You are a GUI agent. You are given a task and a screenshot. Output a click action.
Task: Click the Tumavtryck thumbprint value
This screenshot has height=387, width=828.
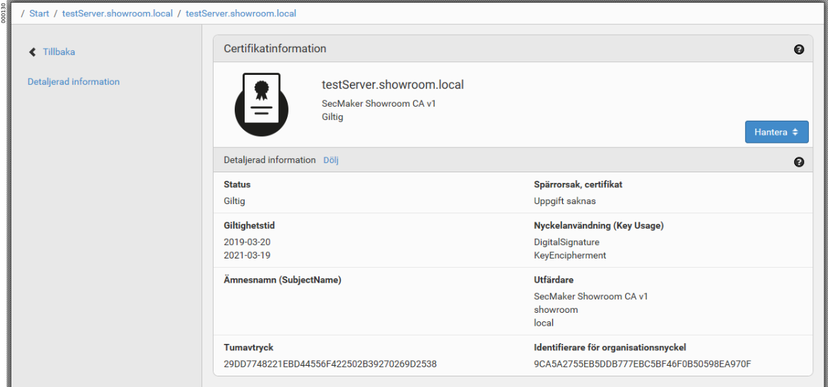[x=330, y=364]
